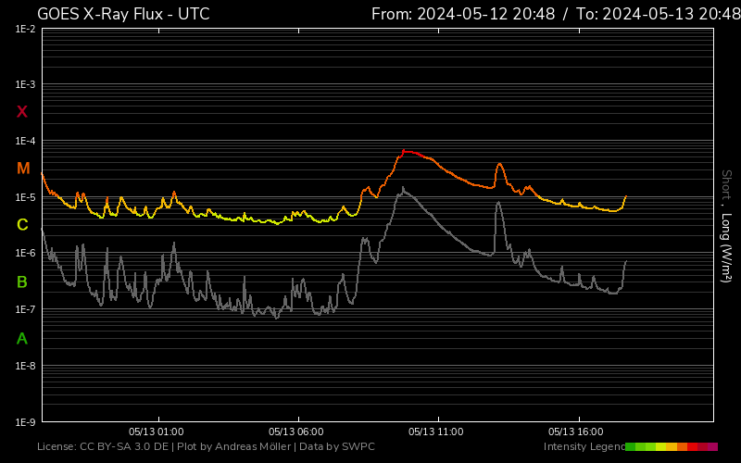Click the green A flare class label
The width and height of the screenshot is (741, 463).
[22, 338]
